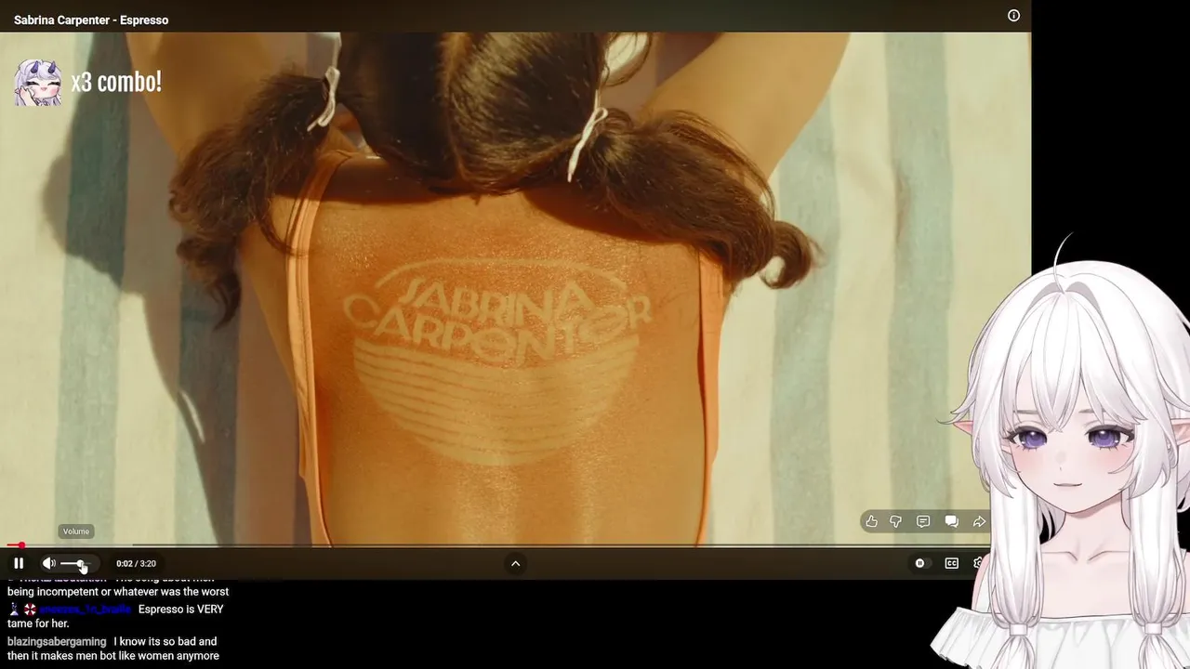Click the chibi avatar beside the combo counter

(x=37, y=82)
